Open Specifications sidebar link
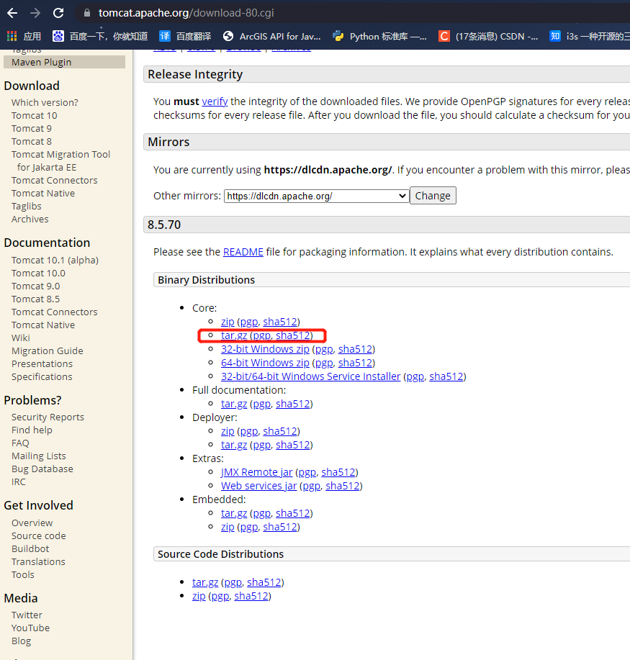Image resolution: width=630 pixels, height=660 pixels. [42, 376]
